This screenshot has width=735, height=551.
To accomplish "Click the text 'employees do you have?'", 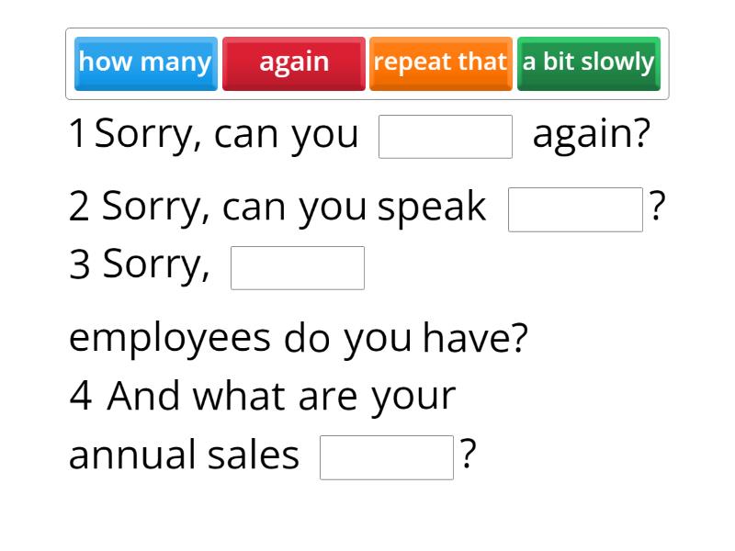I will pos(299,338).
